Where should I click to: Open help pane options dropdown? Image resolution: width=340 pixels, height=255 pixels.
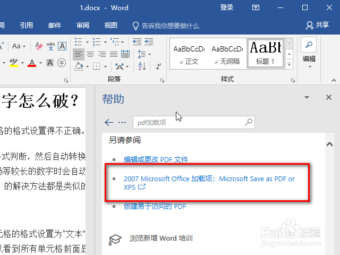[x=307, y=97]
